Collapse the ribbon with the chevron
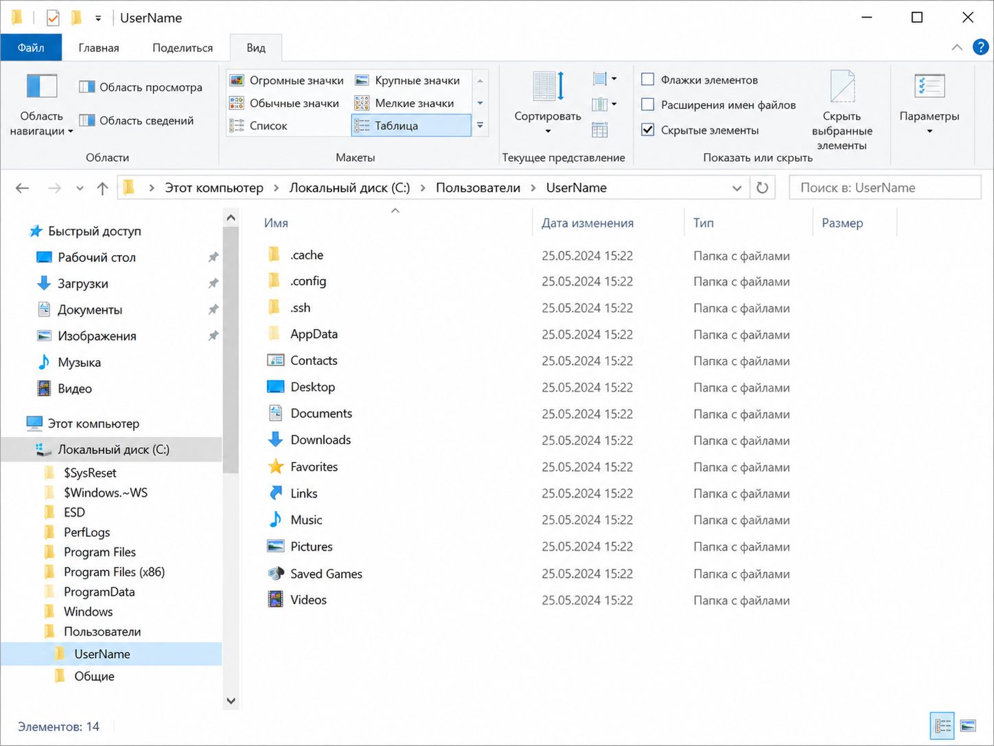The width and height of the screenshot is (994, 746). point(957,47)
